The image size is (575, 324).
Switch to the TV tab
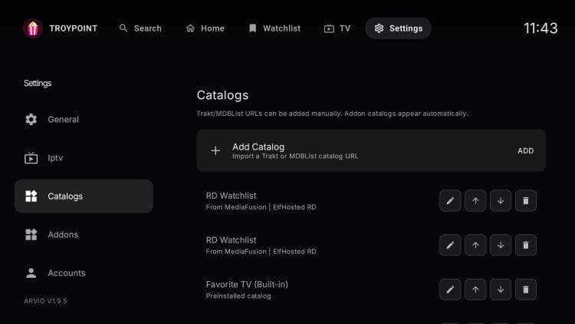coord(337,28)
